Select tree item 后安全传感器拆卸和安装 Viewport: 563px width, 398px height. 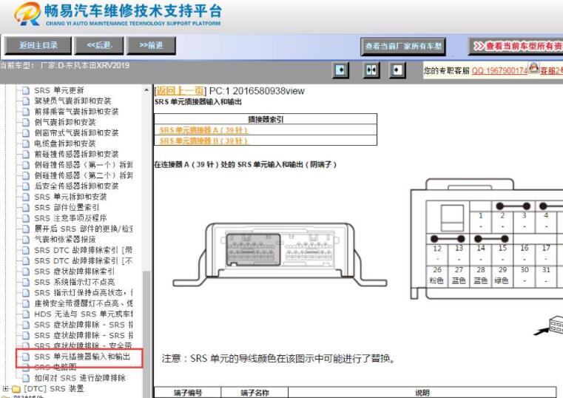pos(76,186)
